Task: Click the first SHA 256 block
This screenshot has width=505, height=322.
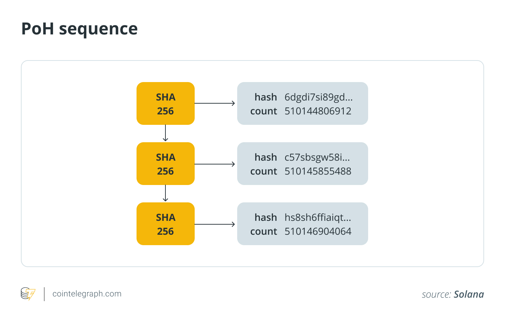Action: [x=165, y=104]
